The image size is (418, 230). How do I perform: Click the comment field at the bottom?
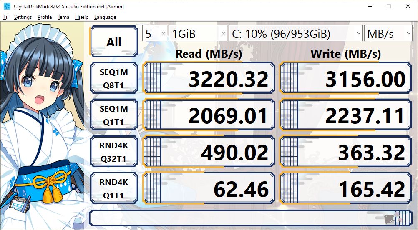tap(251, 218)
